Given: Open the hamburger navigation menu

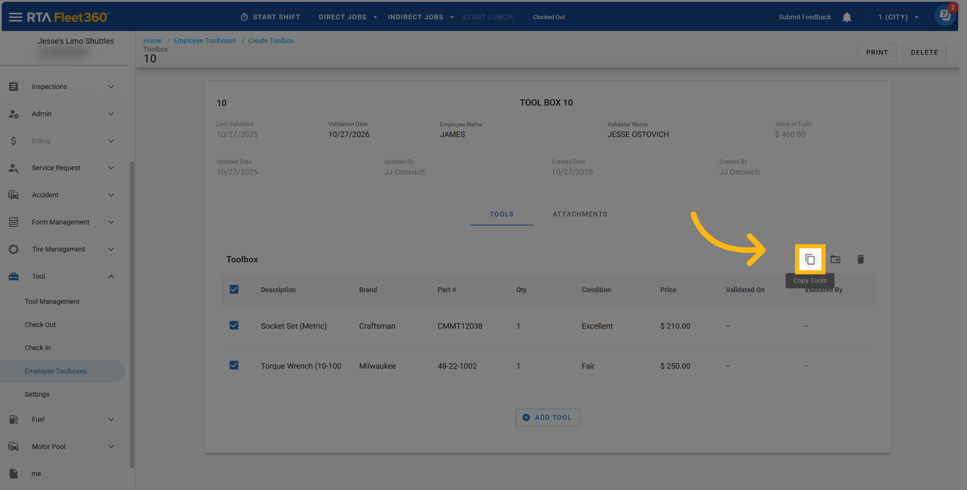Looking at the screenshot, I should 15,17.
